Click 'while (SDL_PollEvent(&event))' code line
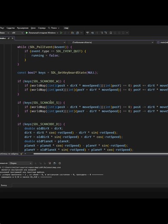The image size is (168, 224). [x=45, y=47]
